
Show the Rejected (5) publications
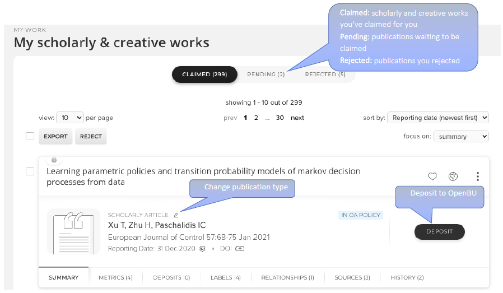pyautogui.click(x=325, y=74)
